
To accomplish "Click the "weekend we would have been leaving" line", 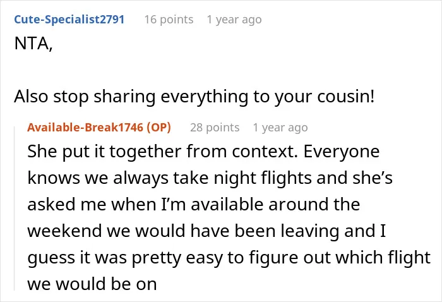I will click(x=206, y=231).
